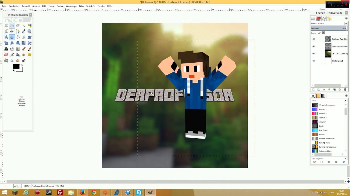Select the Blur/Sharpen droplet tool
Image resolution: width=350 pixels, height=196 pixels.
coord(12,60)
